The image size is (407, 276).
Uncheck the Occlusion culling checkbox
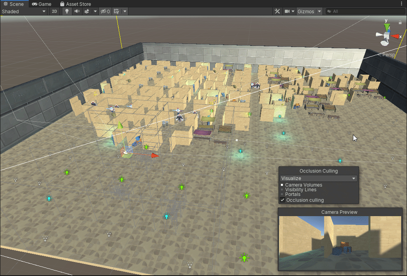point(283,200)
